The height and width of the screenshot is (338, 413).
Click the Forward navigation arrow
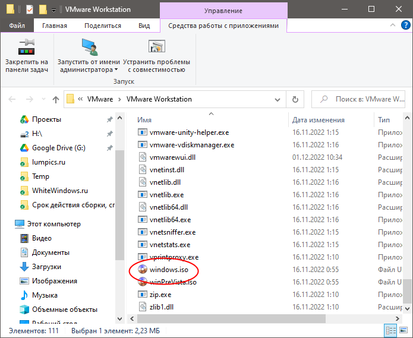pyautogui.click(x=30, y=100)
